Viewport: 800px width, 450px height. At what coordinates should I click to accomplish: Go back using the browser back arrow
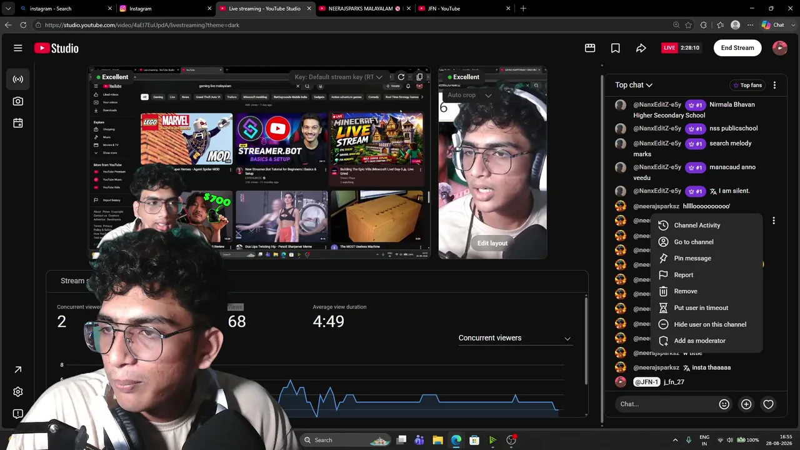click(7, 25)
